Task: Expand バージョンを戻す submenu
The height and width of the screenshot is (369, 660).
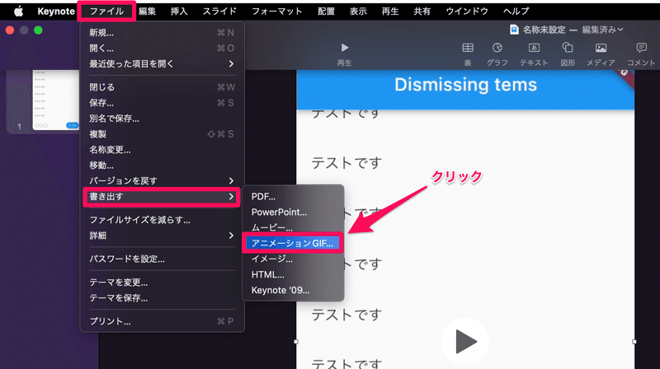Action: click(x=162, y=180)
